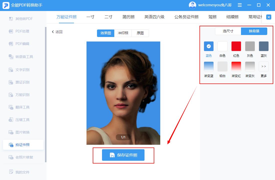Open the 简历照 tab
The width and height of the screenshot is (275, 180).
[x=128, y=17]
